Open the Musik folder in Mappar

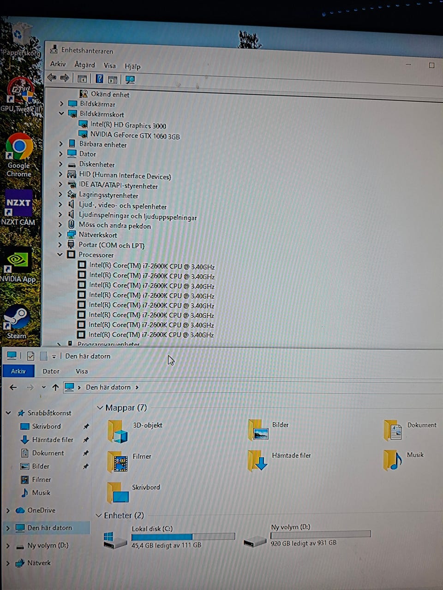pyautogui.click(x=403, y=460)
